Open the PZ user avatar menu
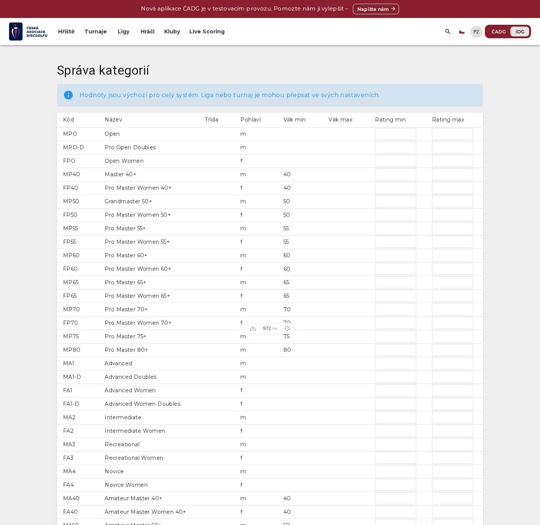 (476, 32)
